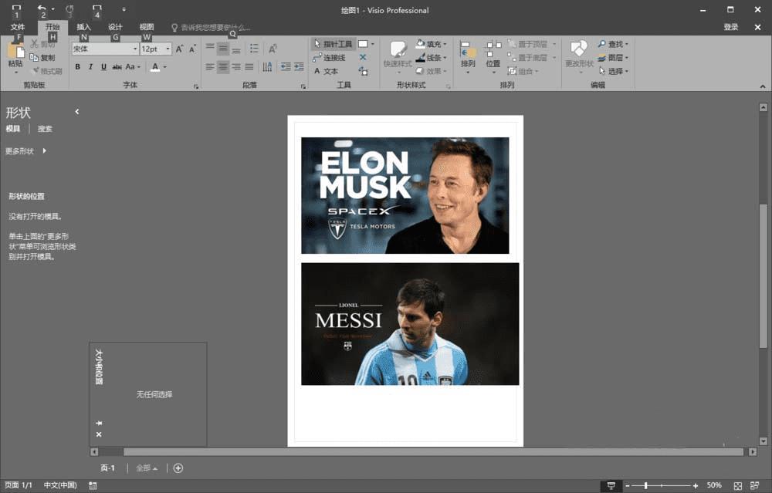Toggle italic text formatting

click(90, 67)
